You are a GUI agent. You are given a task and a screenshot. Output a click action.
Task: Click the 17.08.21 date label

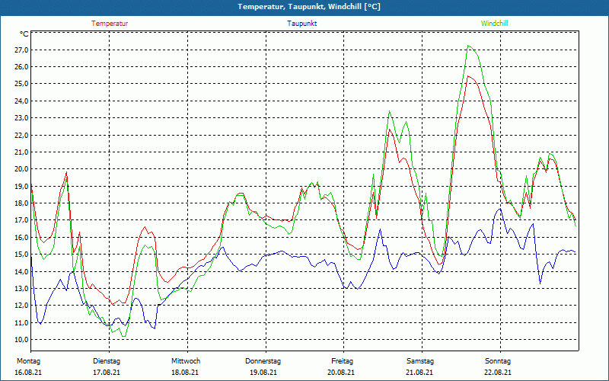click(x=107, y=373)
